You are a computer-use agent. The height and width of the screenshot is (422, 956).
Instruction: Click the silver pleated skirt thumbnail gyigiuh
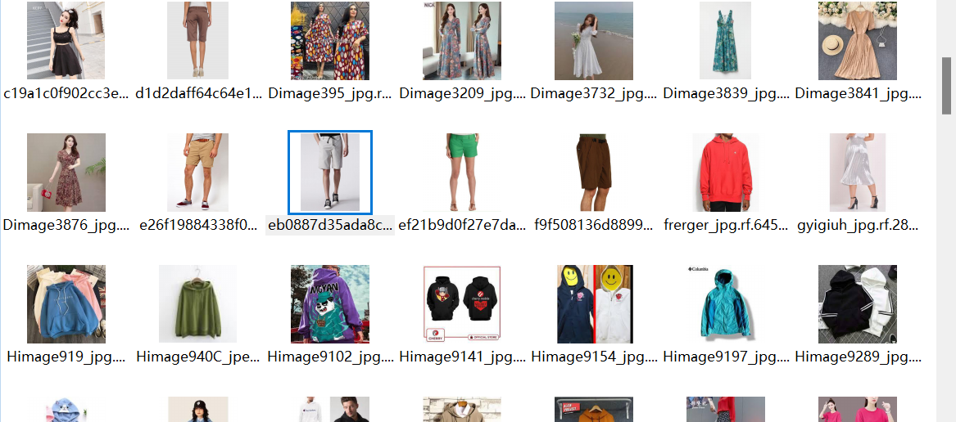857,173
